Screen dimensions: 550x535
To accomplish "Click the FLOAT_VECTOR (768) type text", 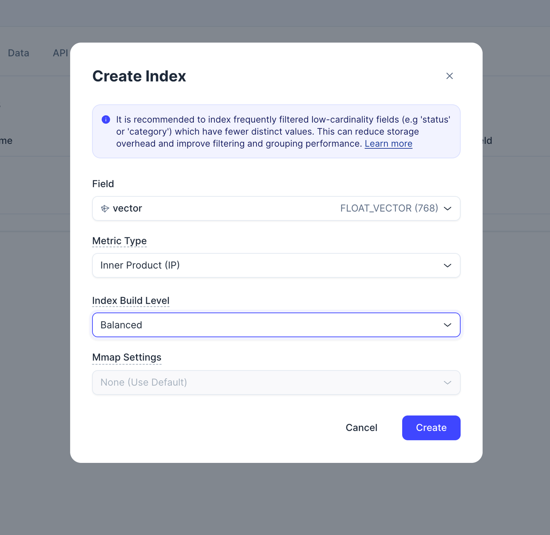I will (x=389, y=209).
